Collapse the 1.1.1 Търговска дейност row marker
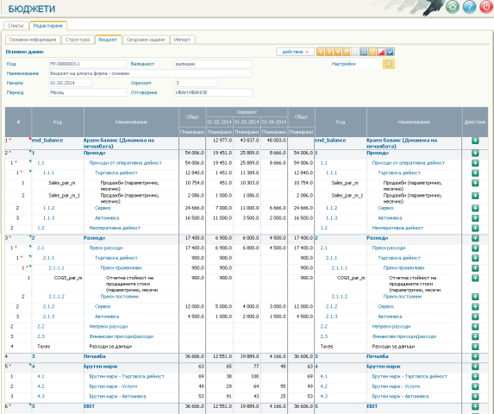This screenshot has width=494, height=414. click(x=30, y=171)
